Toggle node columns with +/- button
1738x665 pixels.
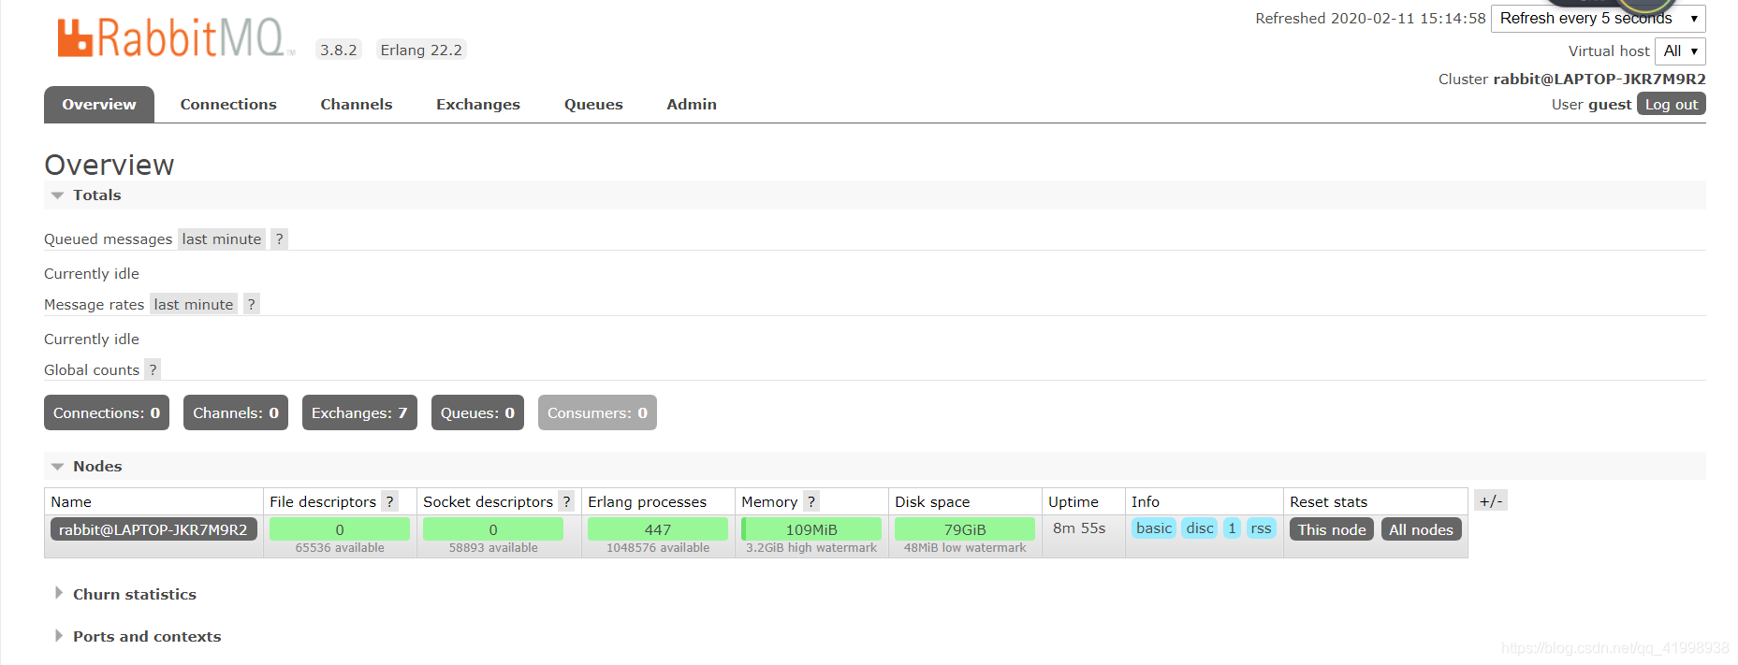pyautogui.click(x=1491, y=500)
